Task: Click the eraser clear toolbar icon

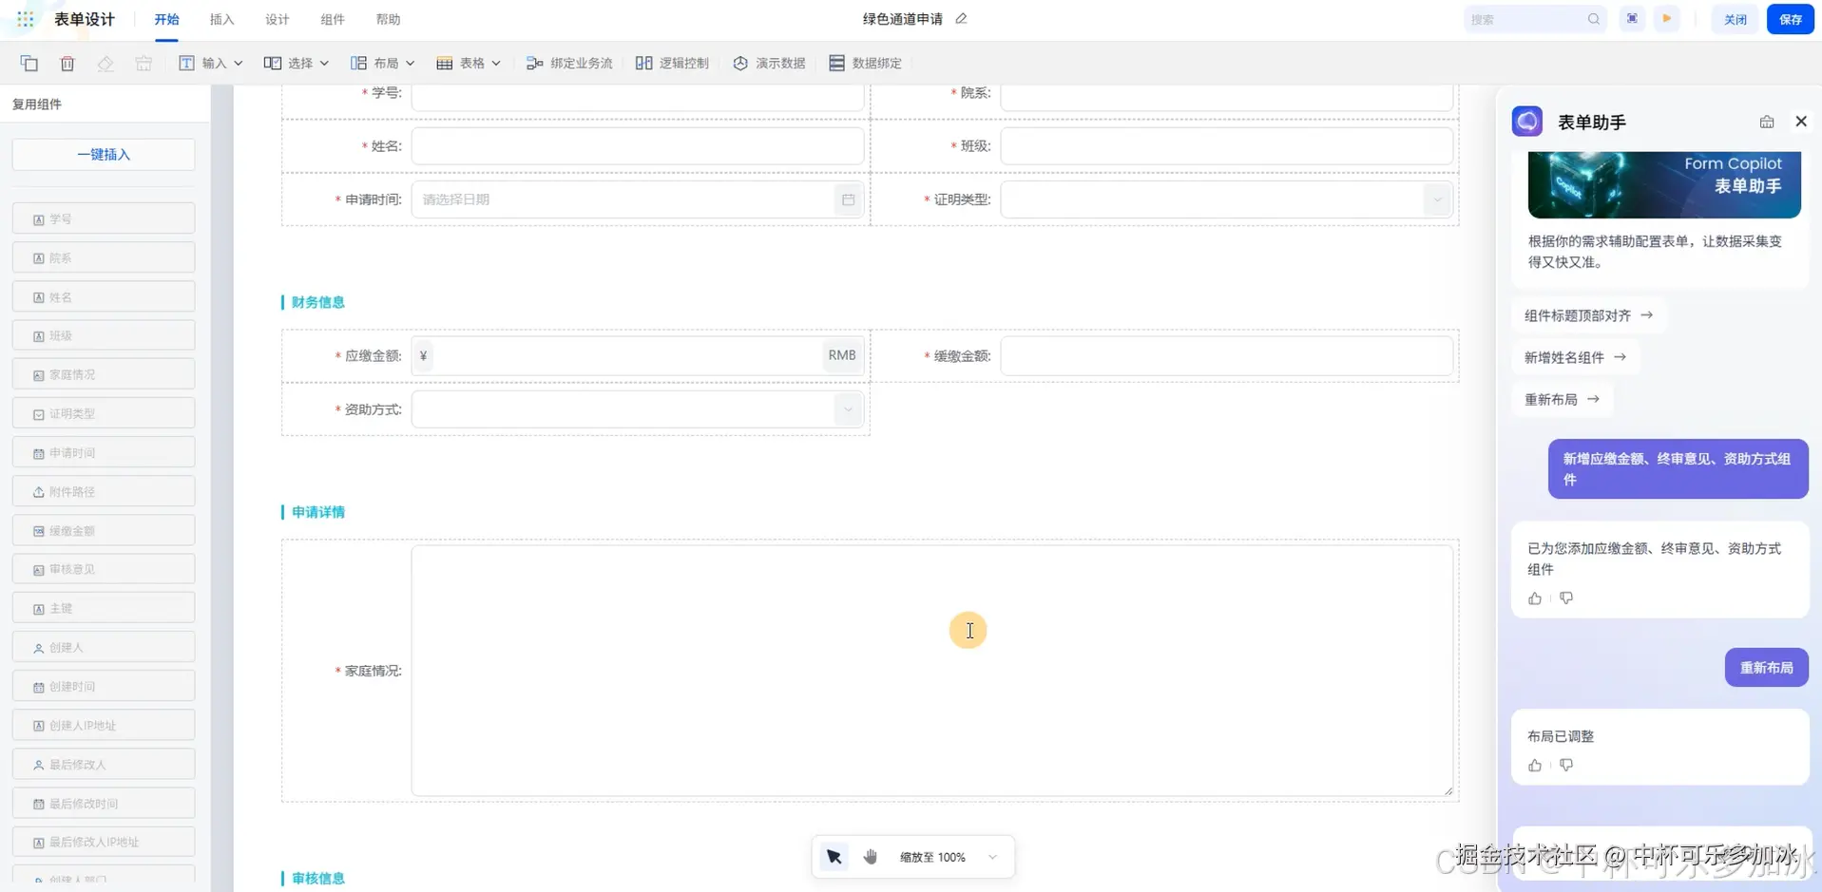Action: tap(105, 64)
